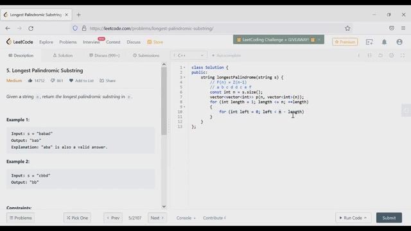Click the 5/2107 problem counter

[135, 218]
